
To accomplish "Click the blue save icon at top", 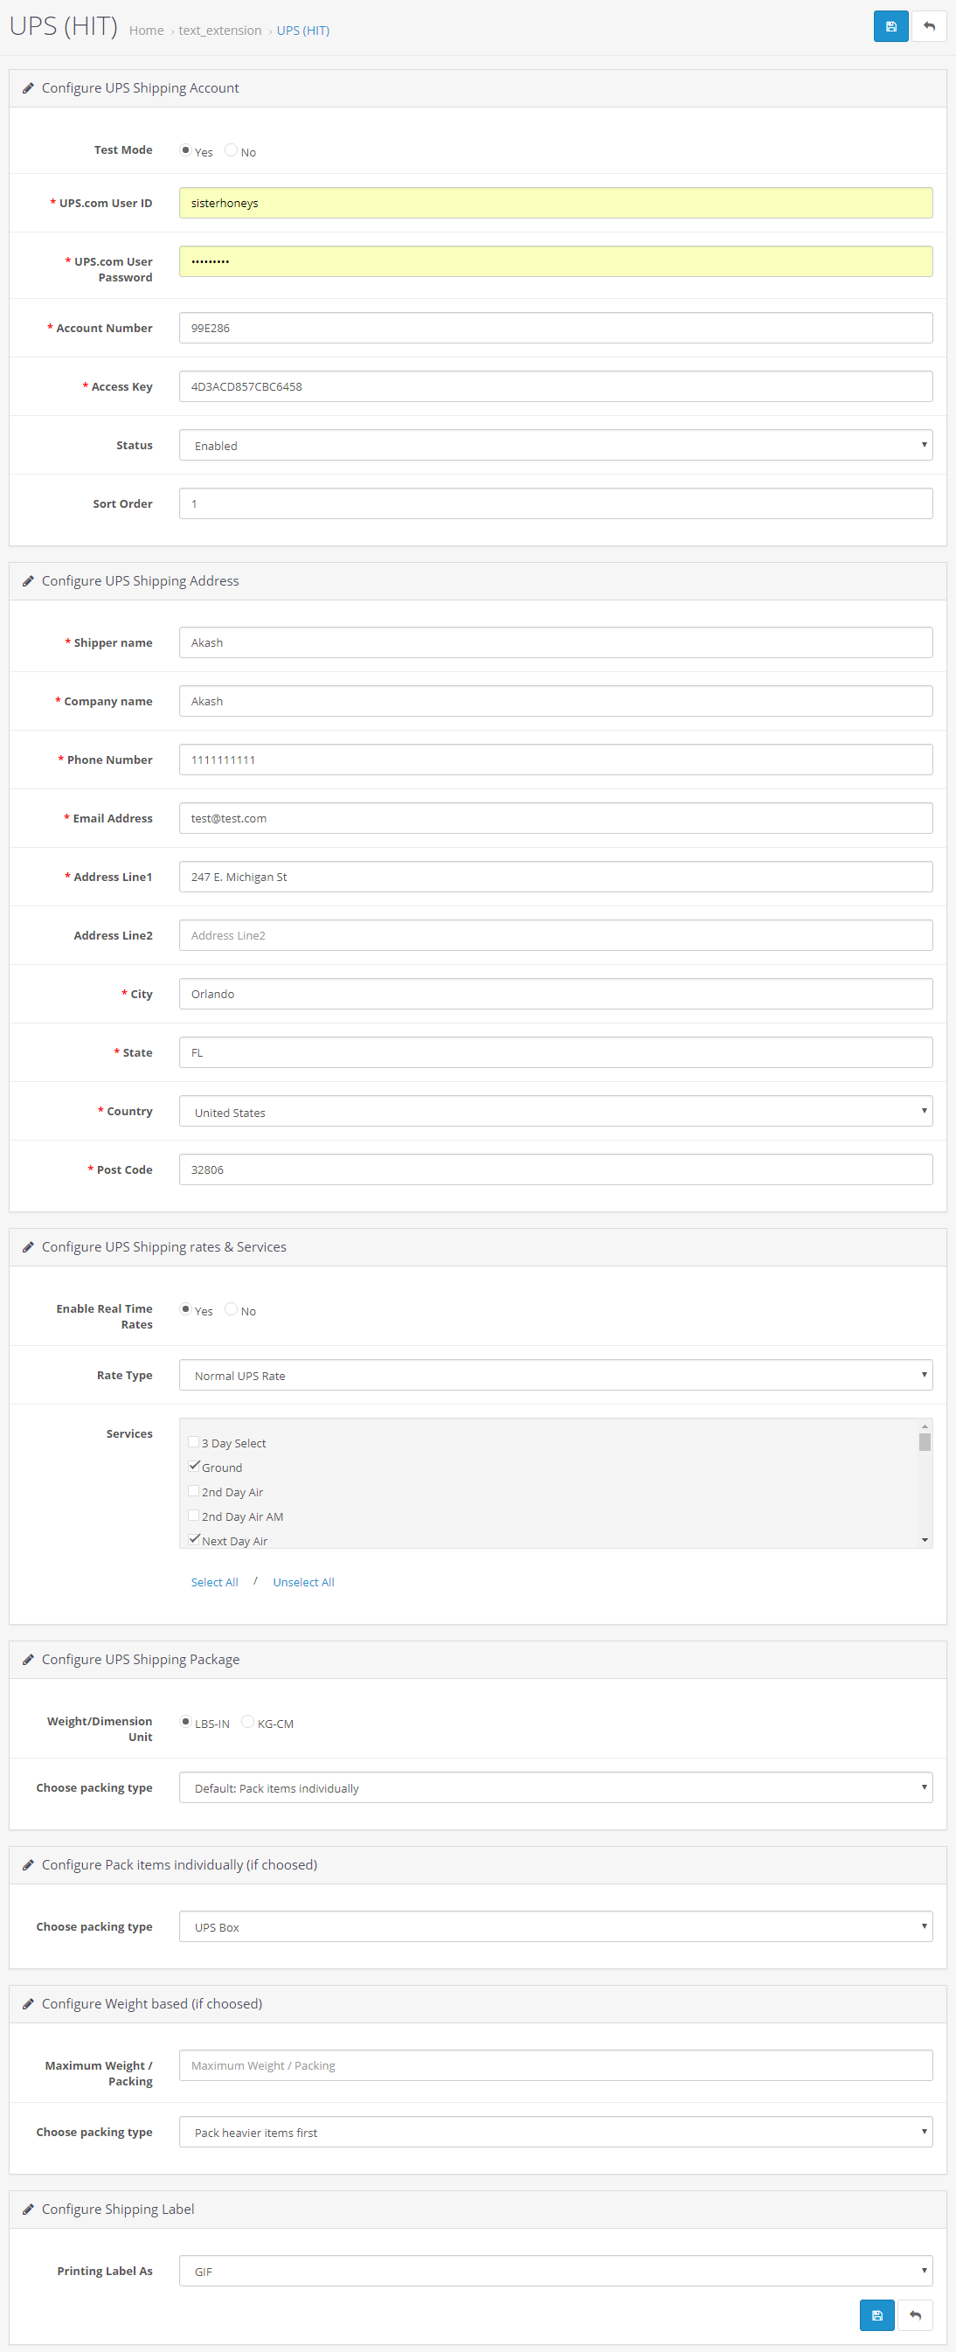I will tap(890, 26).
